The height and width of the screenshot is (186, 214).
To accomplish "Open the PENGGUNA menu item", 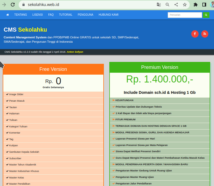I will pos(85,15).
